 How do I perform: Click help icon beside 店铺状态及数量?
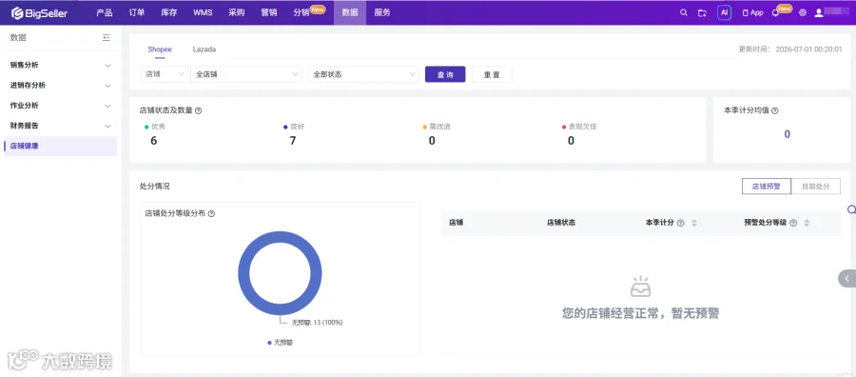tap(198, 110)
